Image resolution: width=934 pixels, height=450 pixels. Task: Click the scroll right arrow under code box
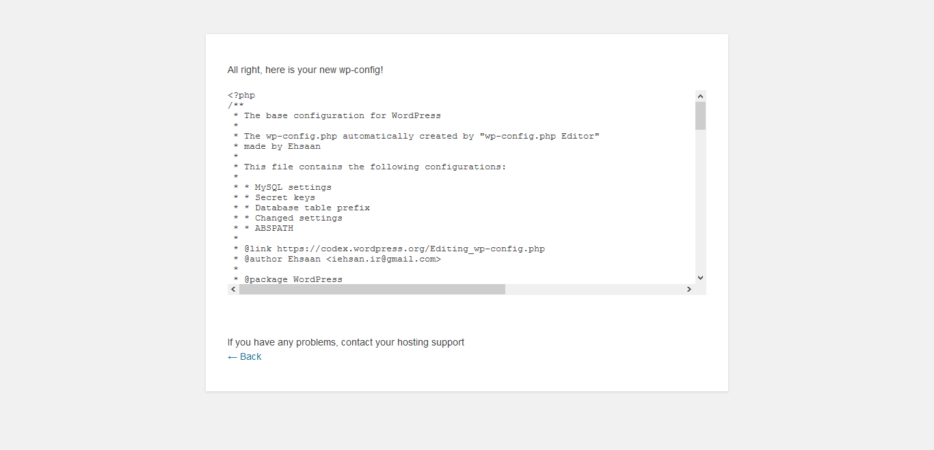click(689, 290)
